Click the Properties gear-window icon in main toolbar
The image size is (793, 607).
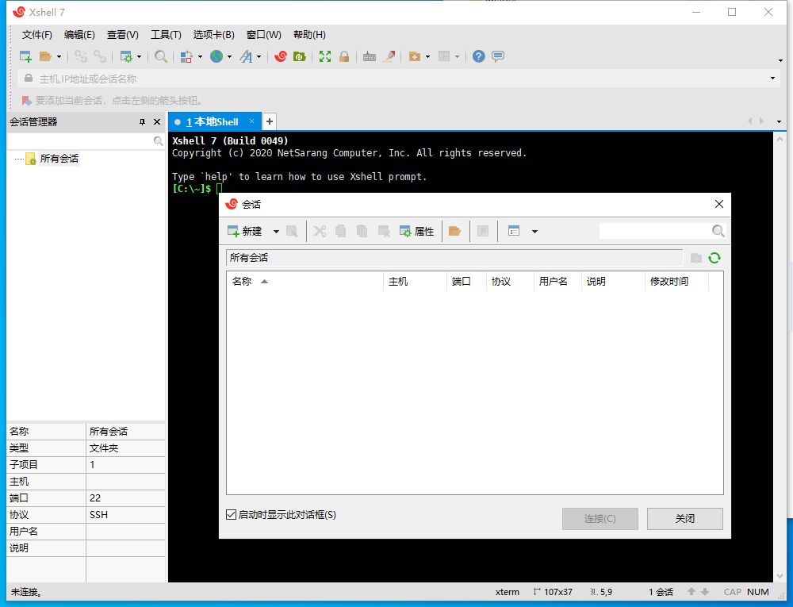[126, 56]
